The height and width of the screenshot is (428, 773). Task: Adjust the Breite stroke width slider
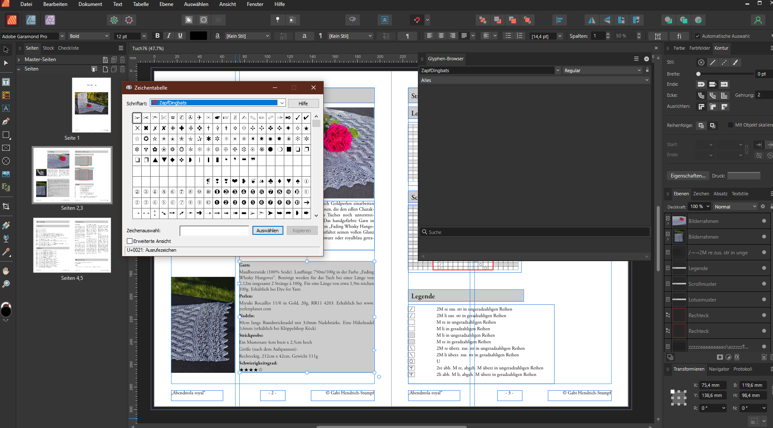tap(725, 74)
